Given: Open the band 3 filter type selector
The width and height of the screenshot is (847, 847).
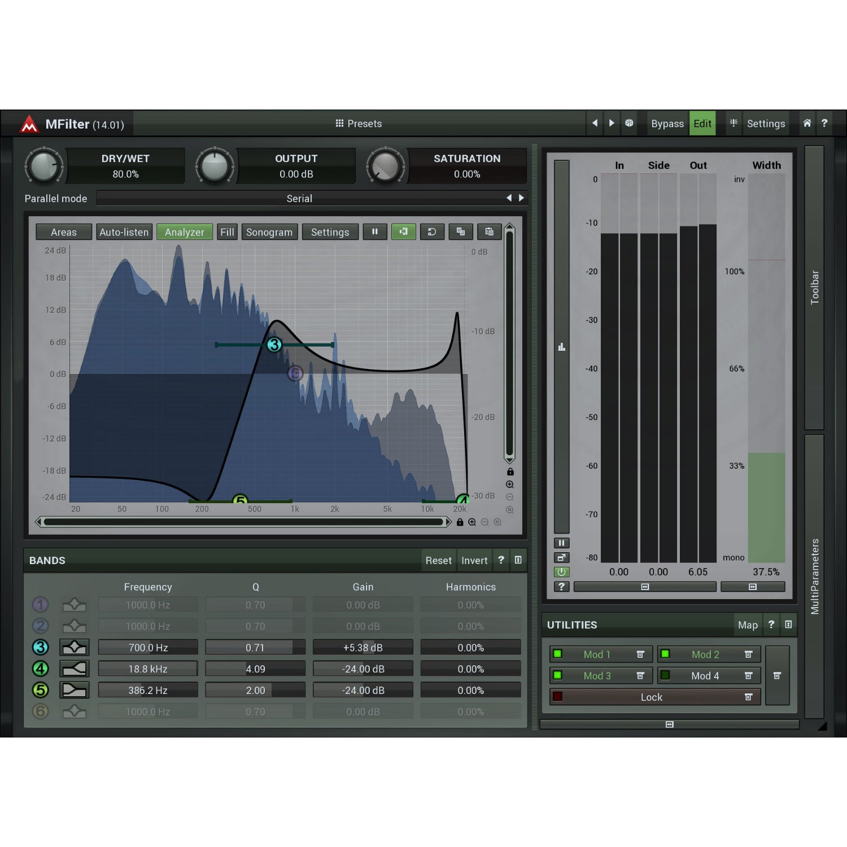Looking at the screenshot, I should [75, 648].
